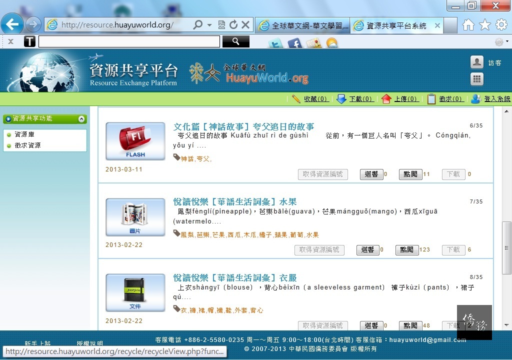Open the Favorites star icon
The width and height of the screenshot is (512, 360).
point(484,24)
